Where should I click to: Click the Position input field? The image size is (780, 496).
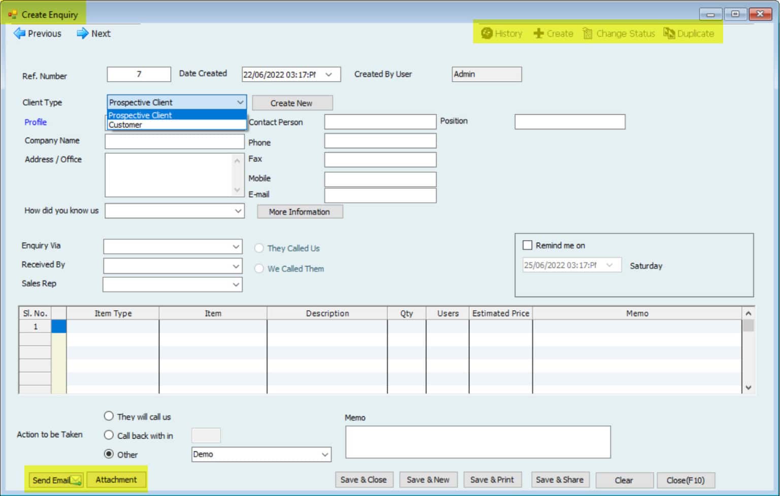[x=570, y=122]
